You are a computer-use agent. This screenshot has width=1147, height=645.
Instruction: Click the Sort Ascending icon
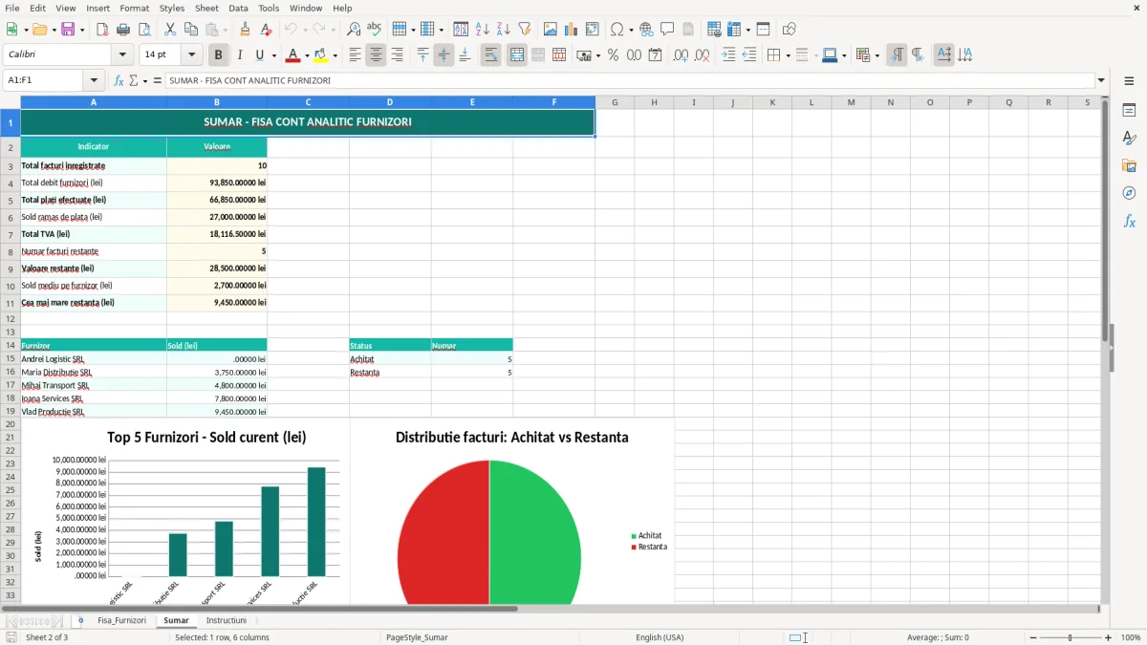[x=482, y=30]
